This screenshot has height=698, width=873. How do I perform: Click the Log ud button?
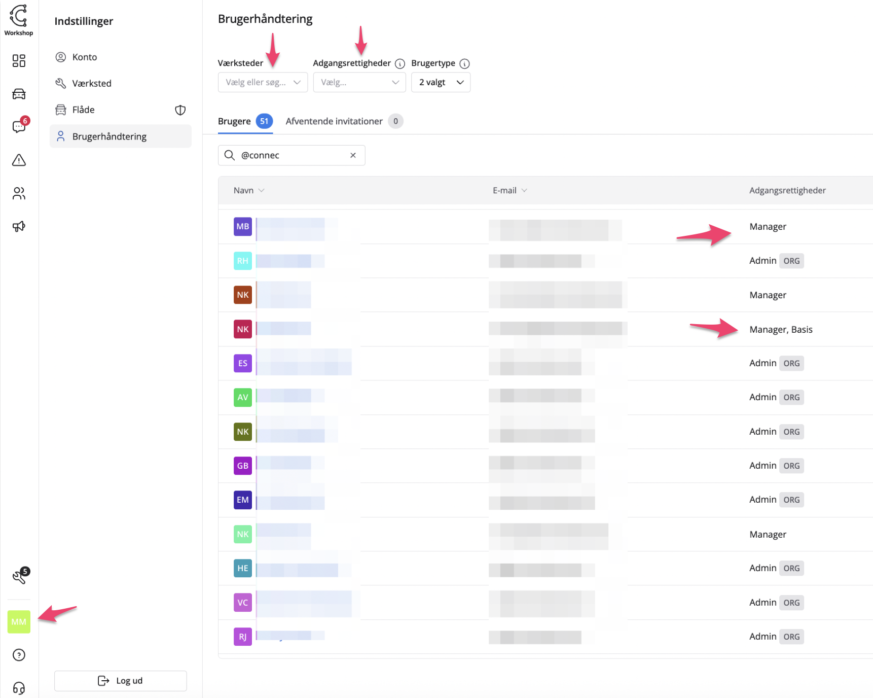coord(121,681)
